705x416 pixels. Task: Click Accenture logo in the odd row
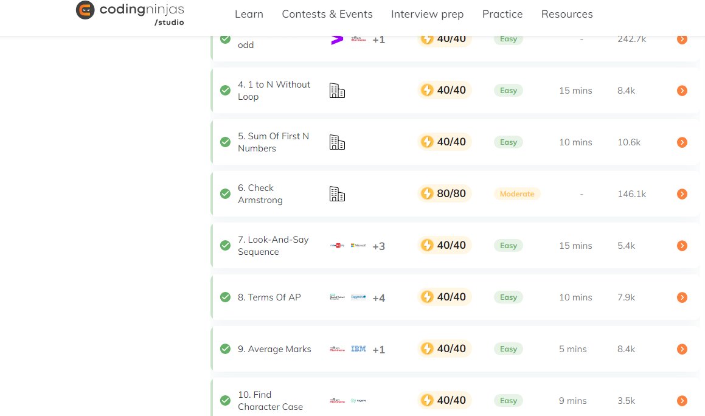(x=337, y=40)
